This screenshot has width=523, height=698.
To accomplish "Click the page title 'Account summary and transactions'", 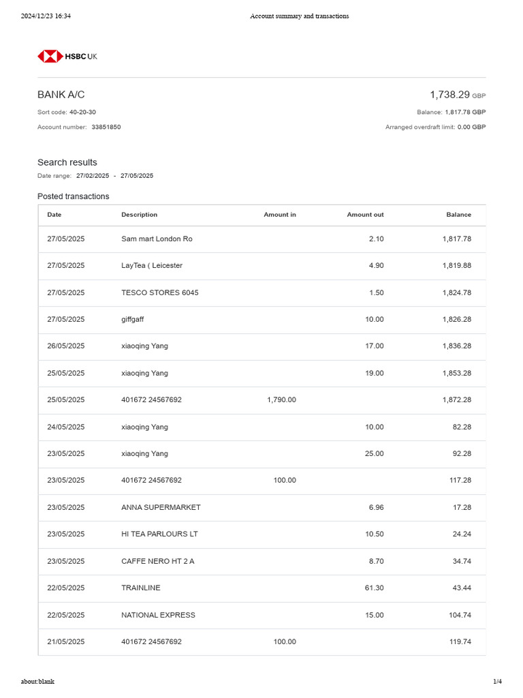I will (300, 16).
